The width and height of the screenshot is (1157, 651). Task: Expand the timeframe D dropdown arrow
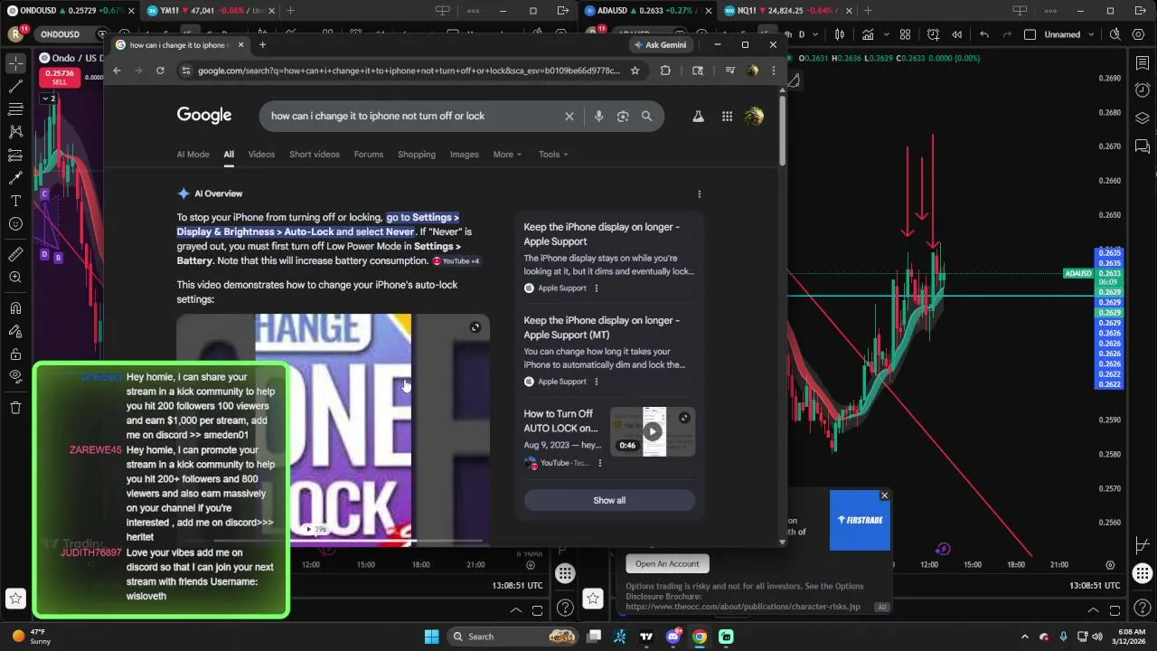pos(815,34)
